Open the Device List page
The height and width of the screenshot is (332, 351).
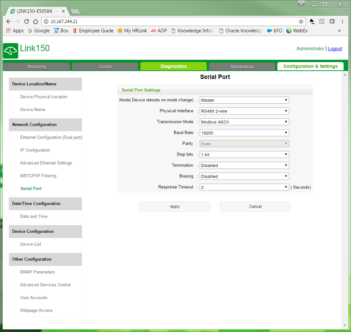[31, 244]
